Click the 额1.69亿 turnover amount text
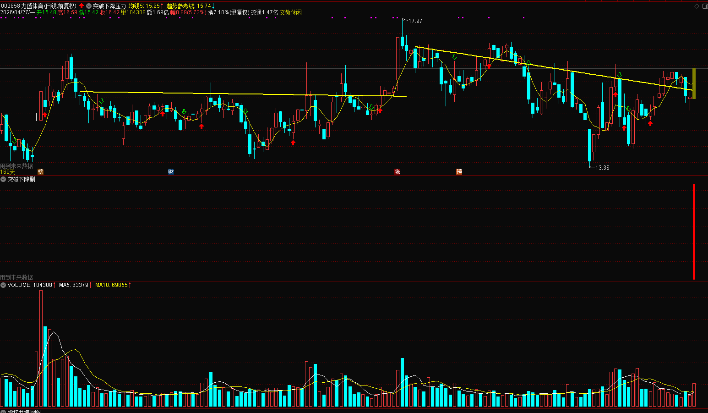 tap(158, 12)
